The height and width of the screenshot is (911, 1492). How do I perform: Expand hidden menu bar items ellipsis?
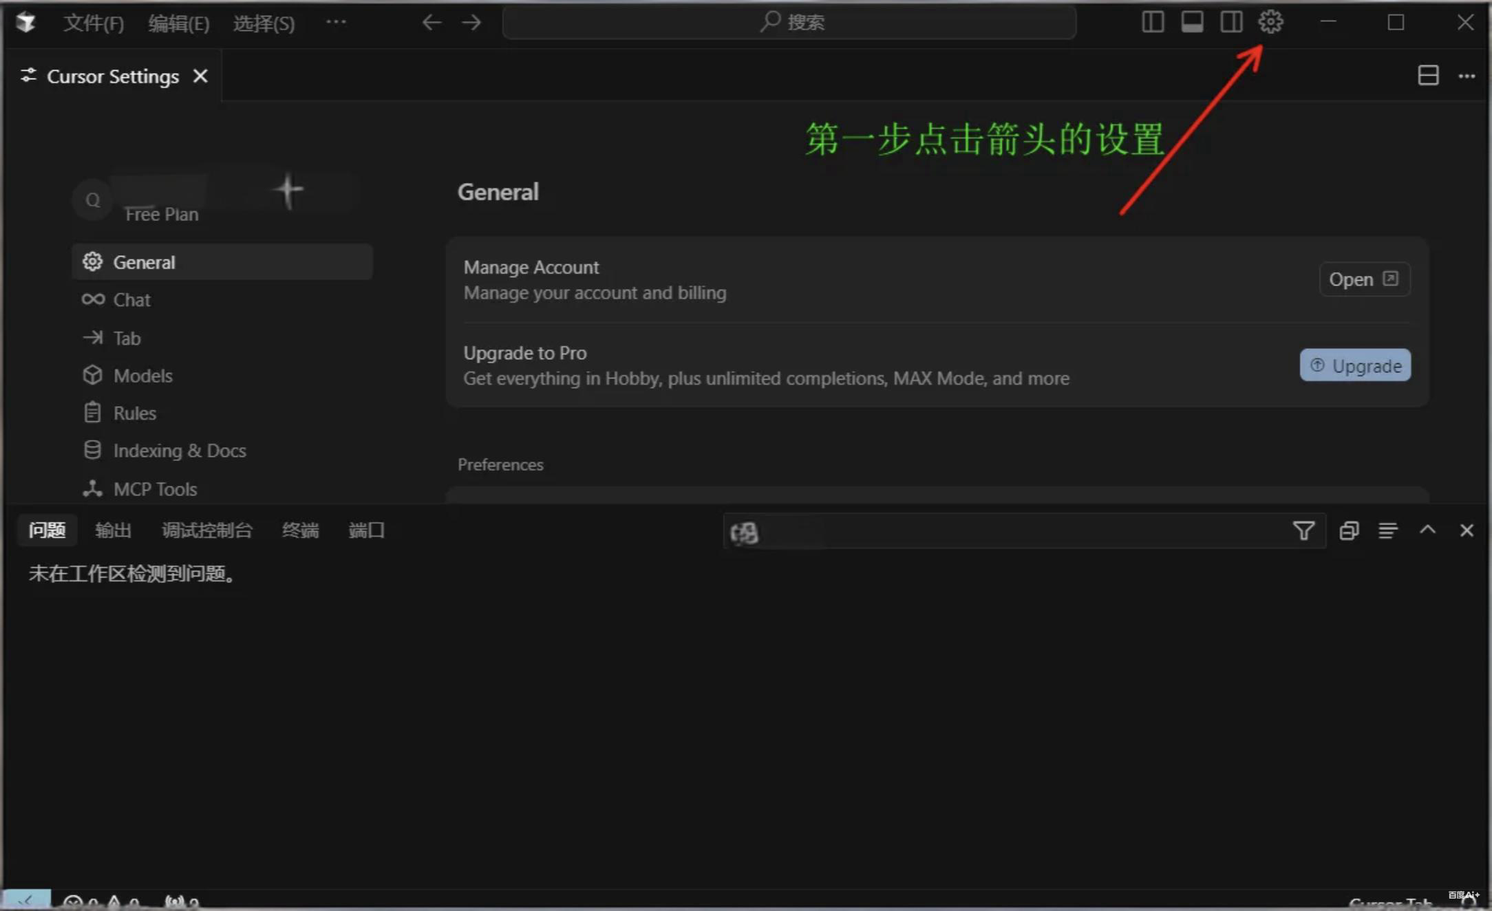tap(336, 22)
